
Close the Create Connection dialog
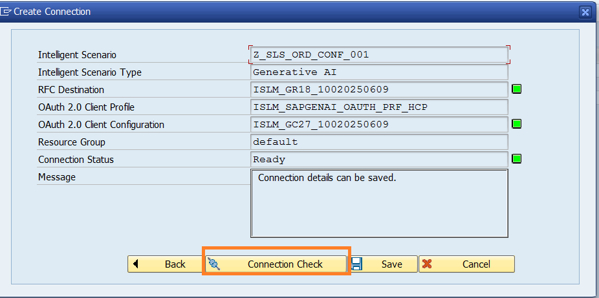pos(585,12)
